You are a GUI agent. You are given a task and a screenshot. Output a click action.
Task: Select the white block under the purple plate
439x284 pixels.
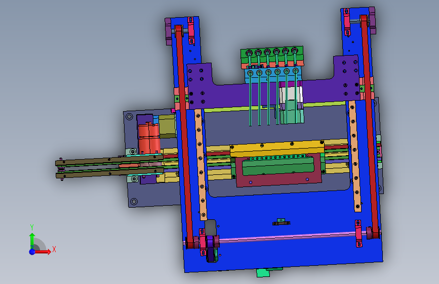[x=291, y=93]
